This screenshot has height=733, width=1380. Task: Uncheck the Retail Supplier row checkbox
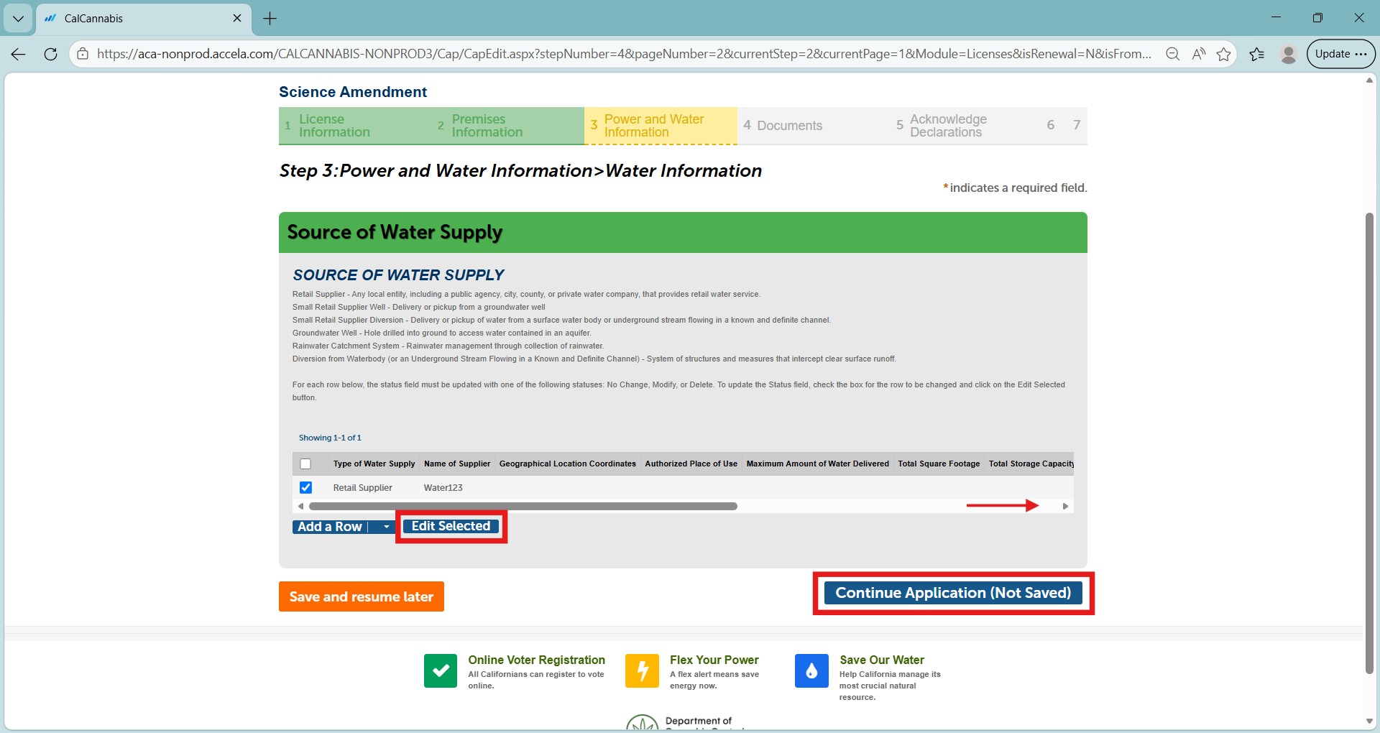305,487
